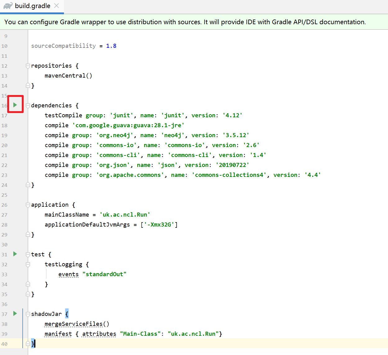The image size is (388, 355).
Task: Click on sourceCompatibility text
Action: click(63, 46)
